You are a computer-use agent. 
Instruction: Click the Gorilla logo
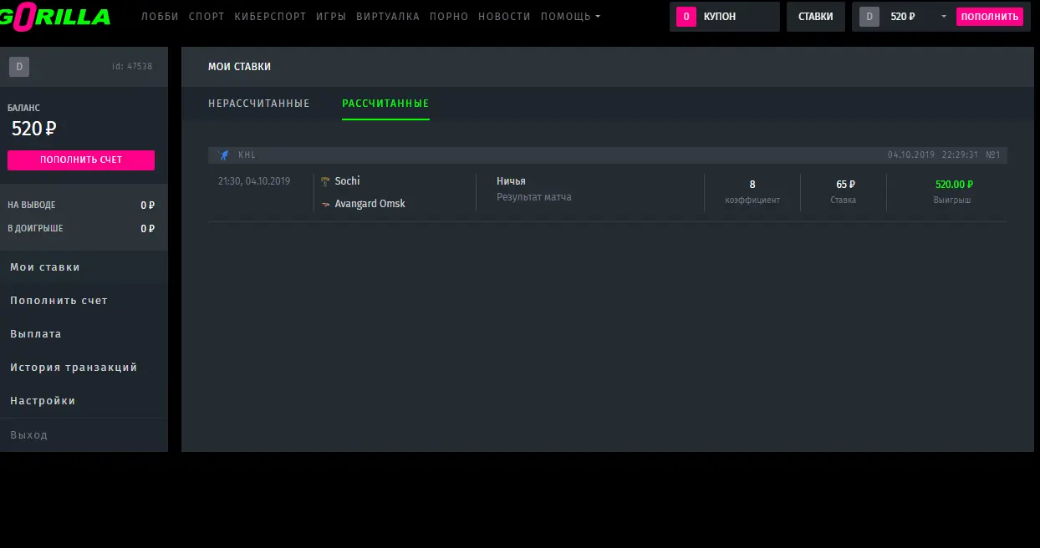click(x=55, y=15)
